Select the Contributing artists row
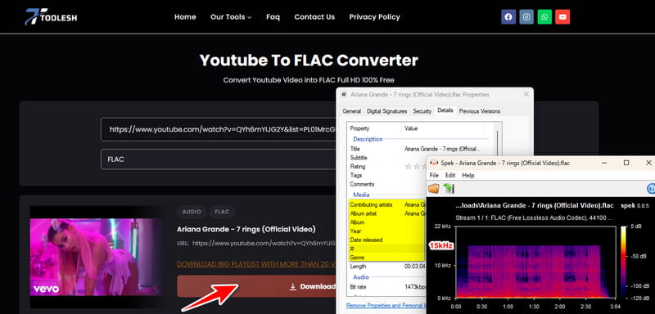Screen dimensions: 655x314 tap(386, 204)
